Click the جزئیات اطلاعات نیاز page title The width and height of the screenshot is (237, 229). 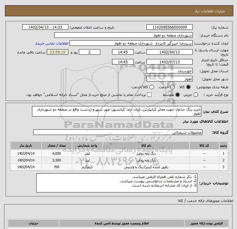[x=210, y=11]
